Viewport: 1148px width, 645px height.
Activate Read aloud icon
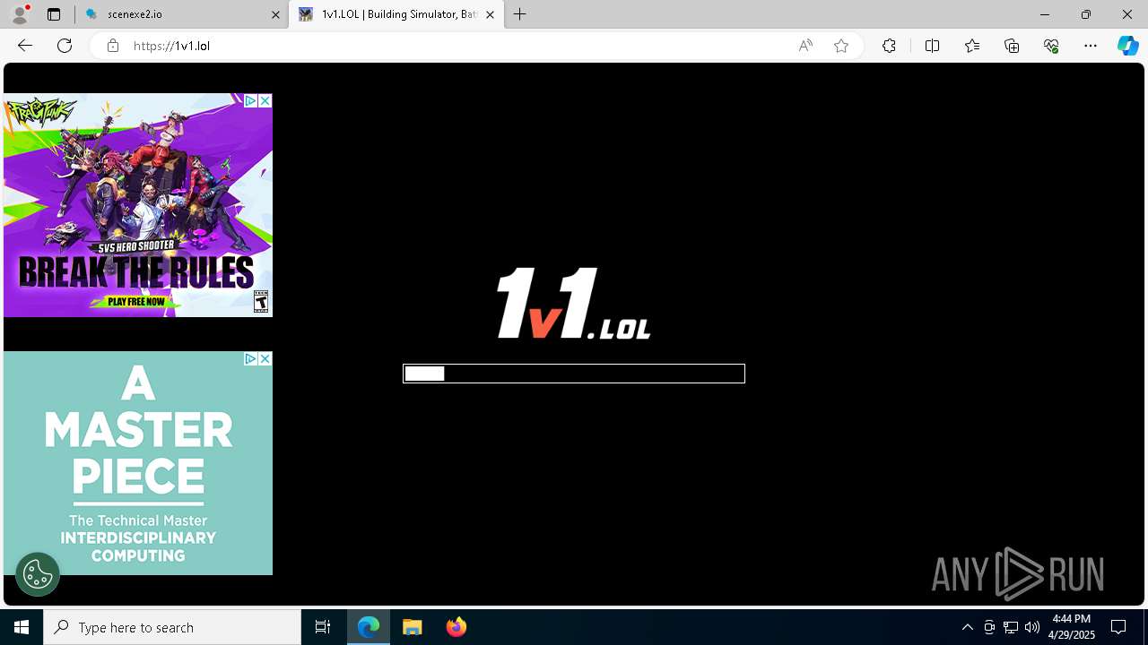(805, 46)
